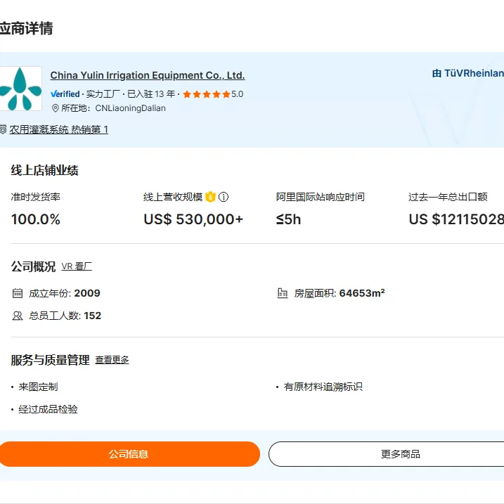Click the five-star rating icons
The image size is (504, 504).
tap(207, 94)
